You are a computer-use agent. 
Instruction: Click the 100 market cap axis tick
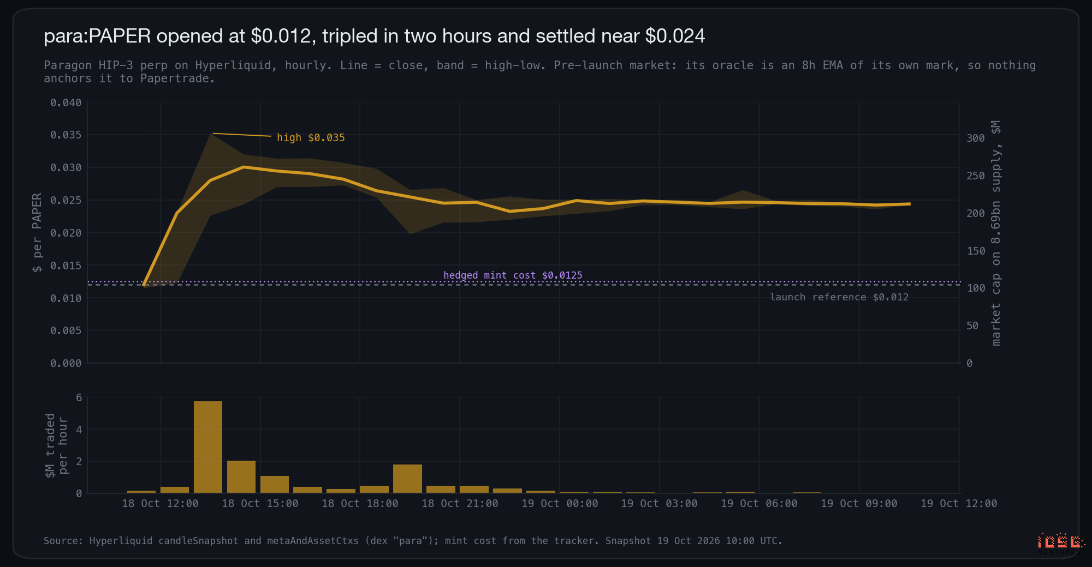[x=976, y=288]
